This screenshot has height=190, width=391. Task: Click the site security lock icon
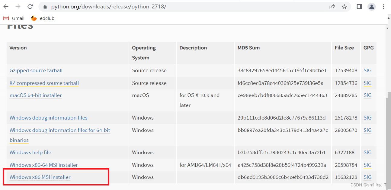[x=45, y=6]
